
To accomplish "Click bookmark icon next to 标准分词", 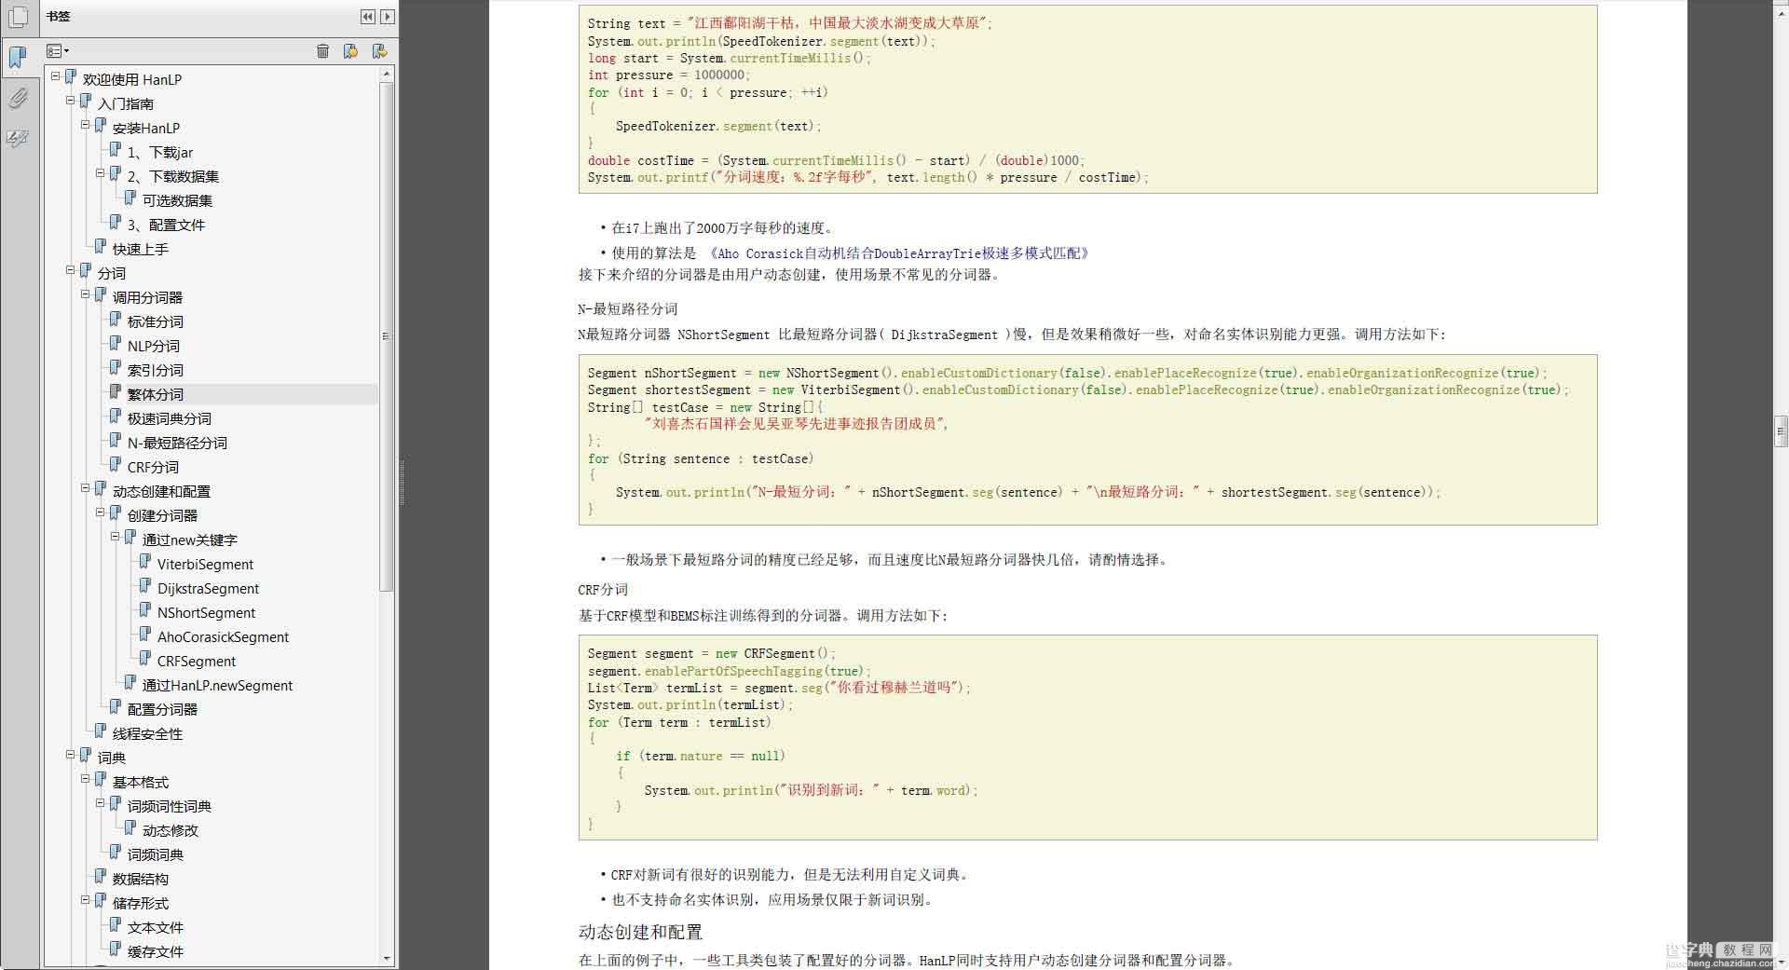I will point(116,320).
